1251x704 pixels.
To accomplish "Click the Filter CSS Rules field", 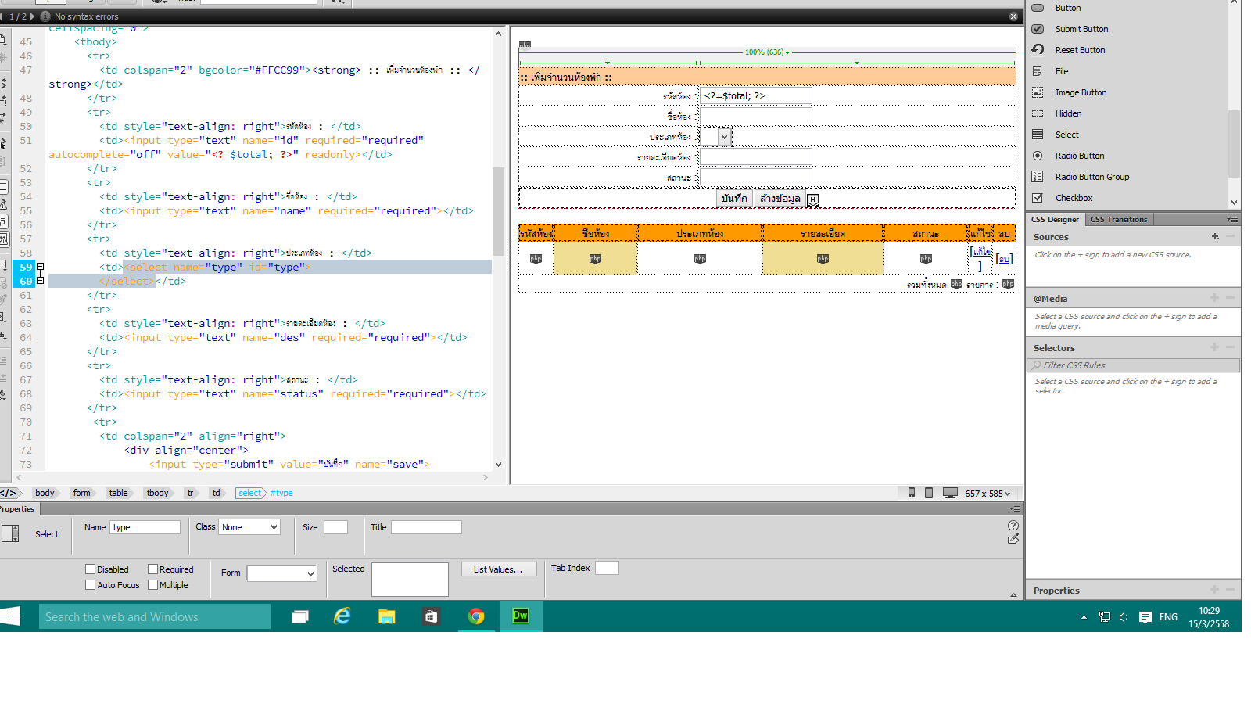I will tap(1133, 365).
